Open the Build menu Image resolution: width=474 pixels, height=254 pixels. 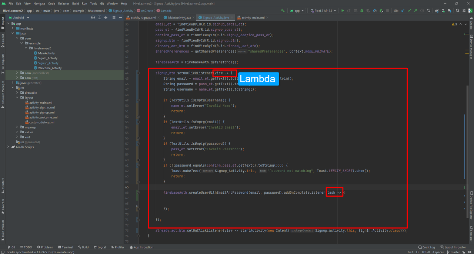click(x=76, y=3)
